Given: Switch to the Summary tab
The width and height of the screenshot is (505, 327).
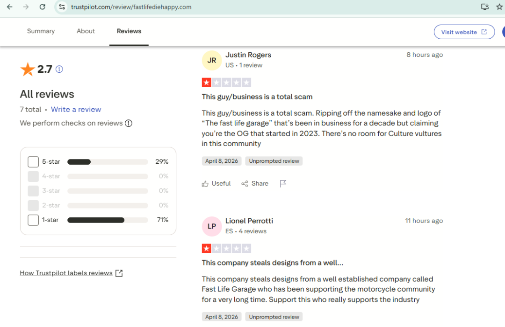Looking at the screenshot, I should [41, 31].
